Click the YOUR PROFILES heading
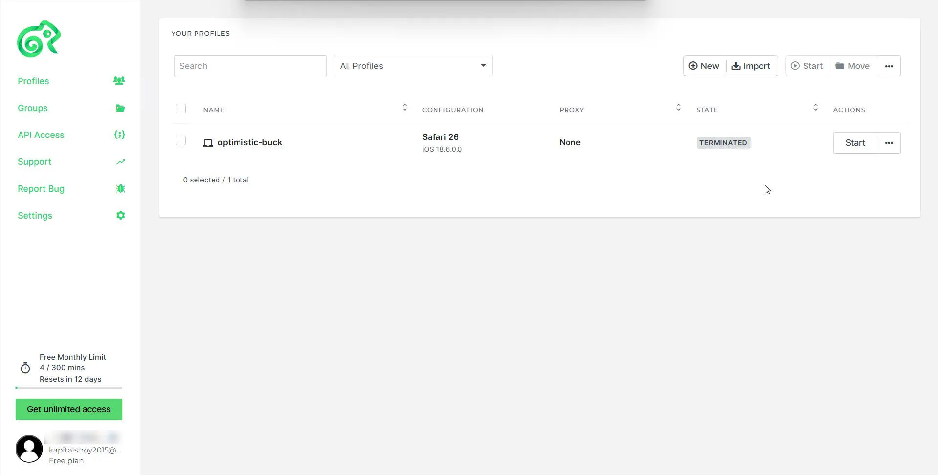The height and width of the screenshot is (475, 938). [x=200, y=33]
